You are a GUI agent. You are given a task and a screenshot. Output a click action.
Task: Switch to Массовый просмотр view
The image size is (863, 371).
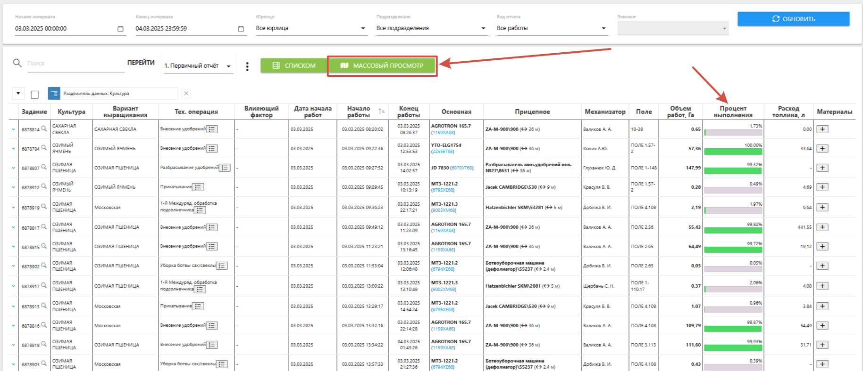382,66
